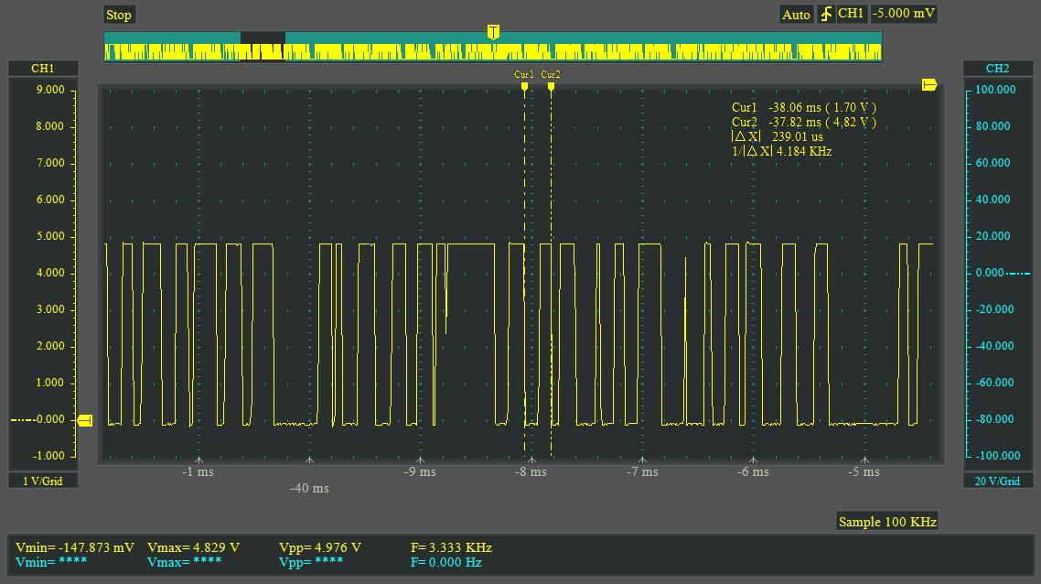Select the Cur1 cursor marker handle

click(x=524, y=87)
